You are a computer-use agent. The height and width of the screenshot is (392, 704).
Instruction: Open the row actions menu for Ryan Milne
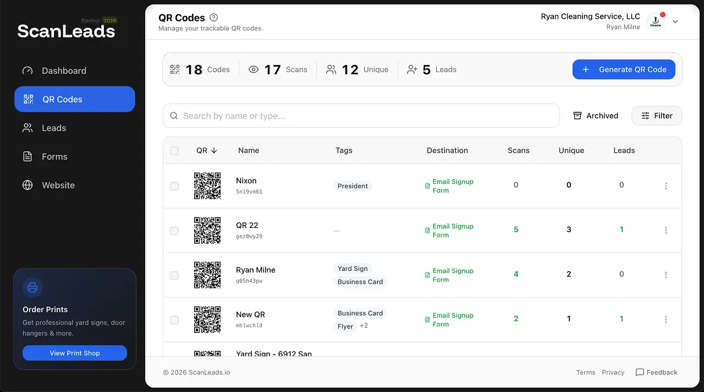click(666, 274)
